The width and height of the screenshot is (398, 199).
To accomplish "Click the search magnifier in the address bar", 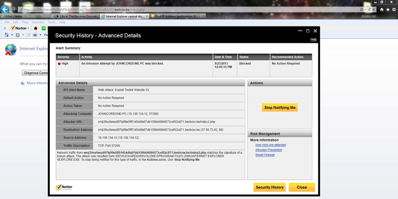I will [362, 9].
